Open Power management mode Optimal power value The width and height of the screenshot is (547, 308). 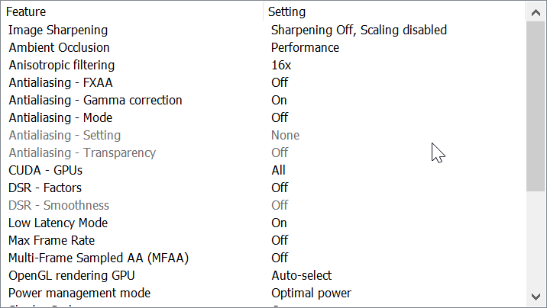tap(311, 293)
